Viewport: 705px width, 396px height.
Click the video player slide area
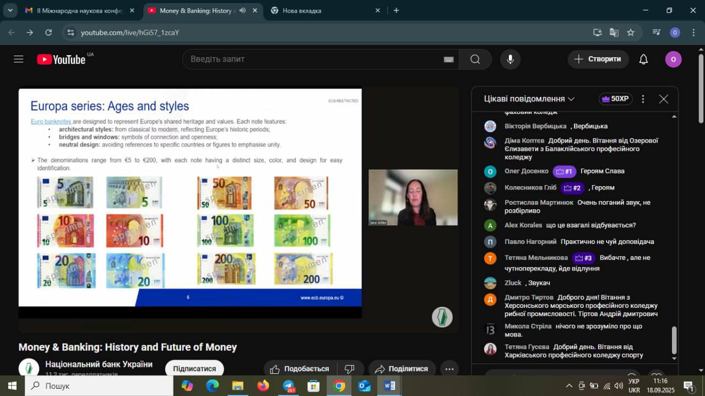point(190,197)
